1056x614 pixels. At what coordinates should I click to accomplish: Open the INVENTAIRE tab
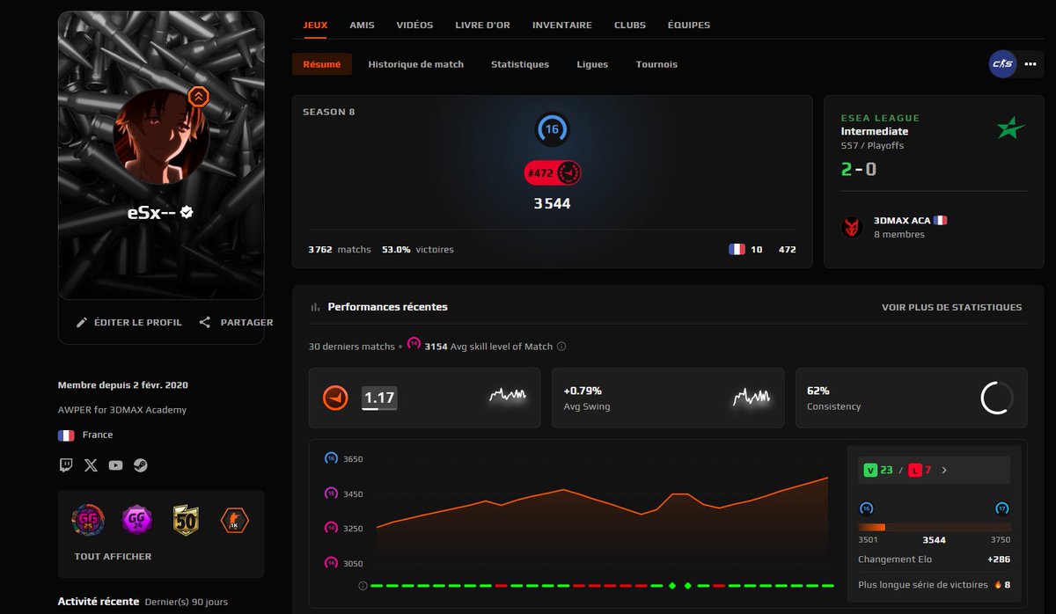(562, 26)
